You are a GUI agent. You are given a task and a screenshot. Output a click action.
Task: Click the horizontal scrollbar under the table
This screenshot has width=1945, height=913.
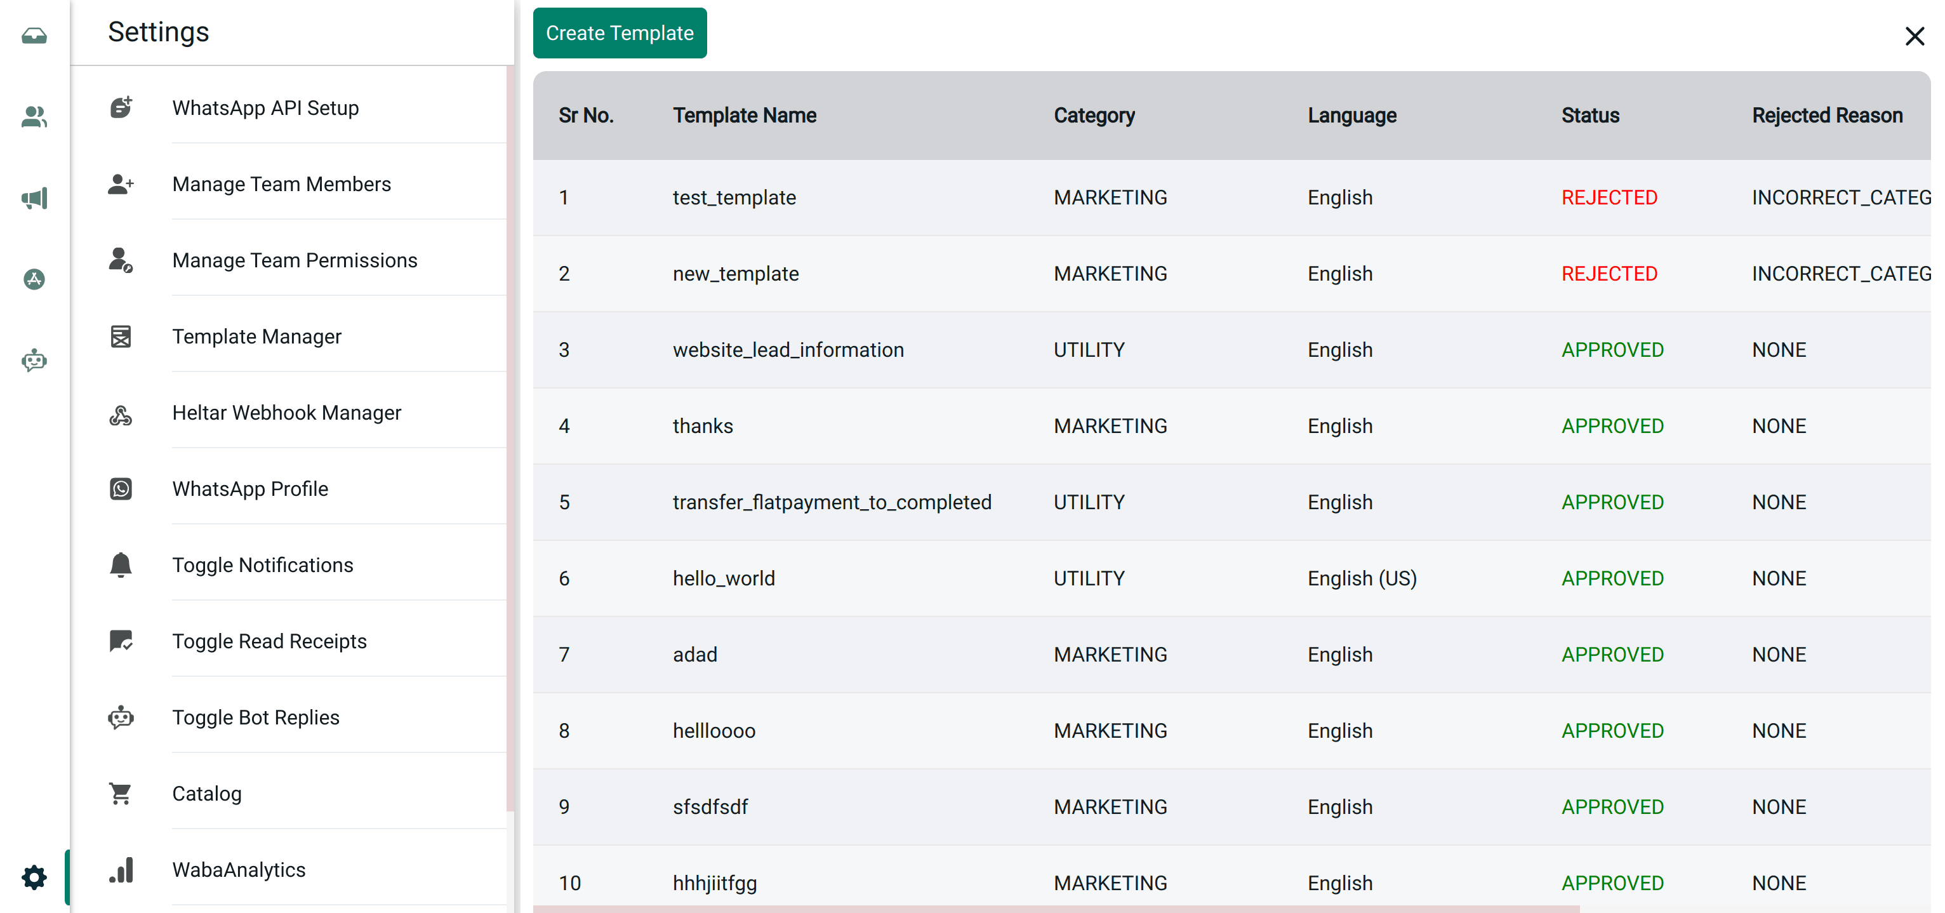1056,909
